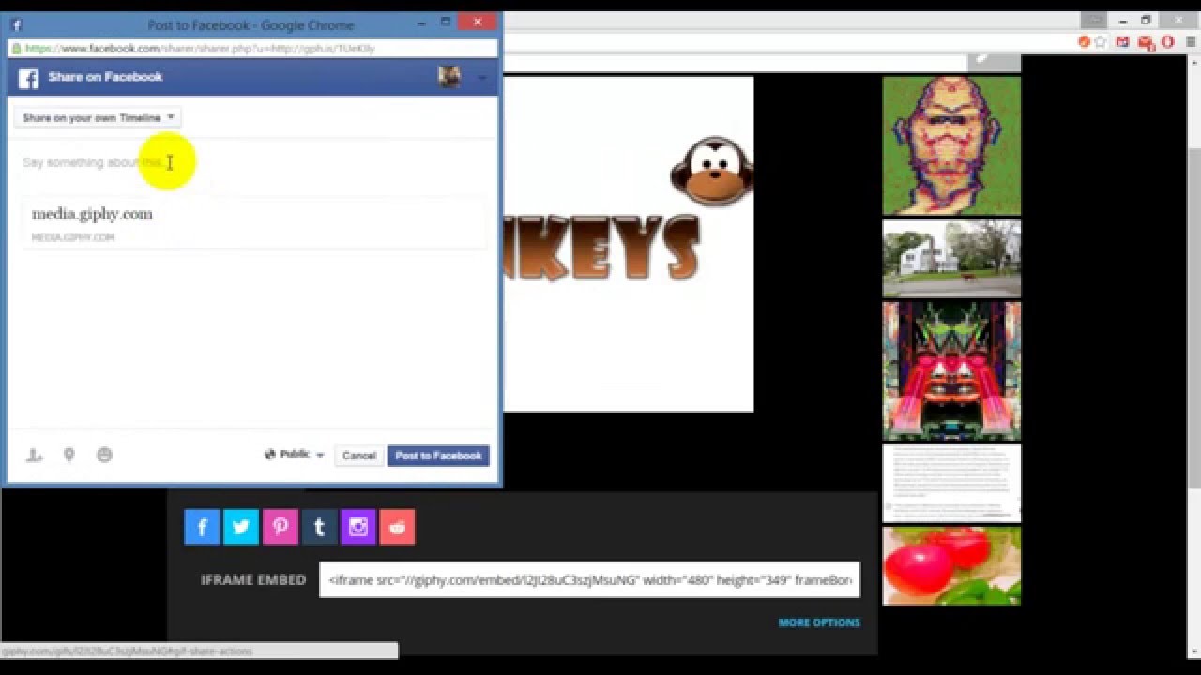
Task: Click the Tumblr share icon on Giphy
Action: (x=319, y=527)
